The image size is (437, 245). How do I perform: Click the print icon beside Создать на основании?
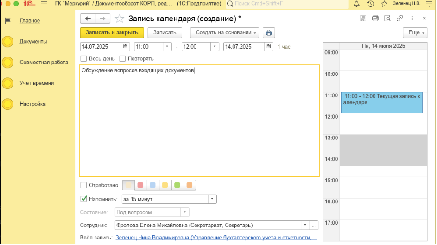(x=269, y=33)
